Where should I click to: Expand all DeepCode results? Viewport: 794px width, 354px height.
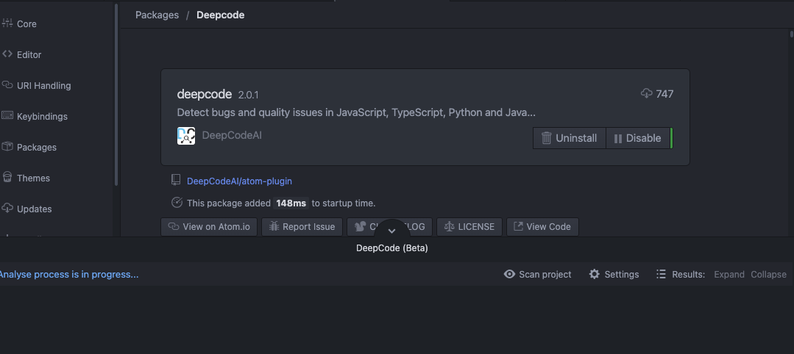(x=729, y=275)
